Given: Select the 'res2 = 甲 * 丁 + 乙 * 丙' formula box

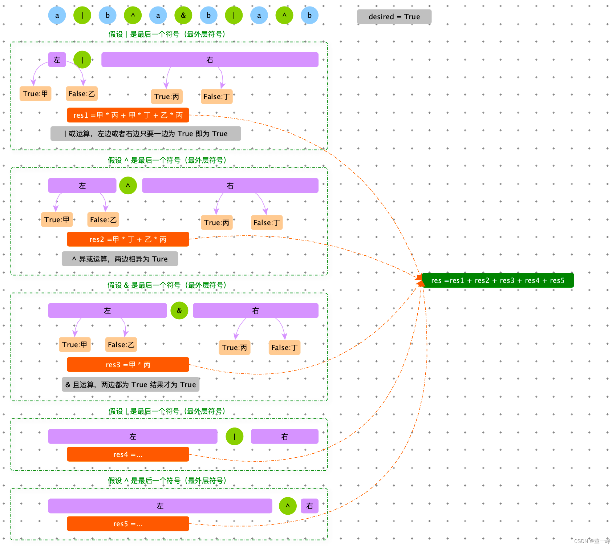Looking at the screenshot, I should [x=128, y=239].
